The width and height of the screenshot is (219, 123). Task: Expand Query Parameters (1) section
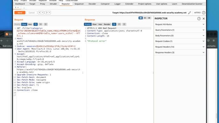[x=180, y=30]
